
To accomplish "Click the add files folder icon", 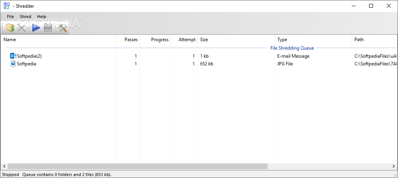I will 10,28.
